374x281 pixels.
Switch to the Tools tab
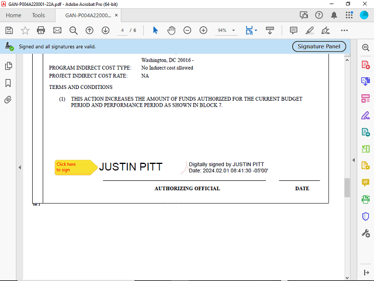(x=38, y=15)
